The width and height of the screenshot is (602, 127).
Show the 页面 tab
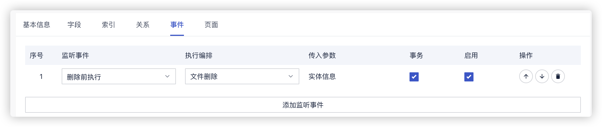[x=211, y=25]
